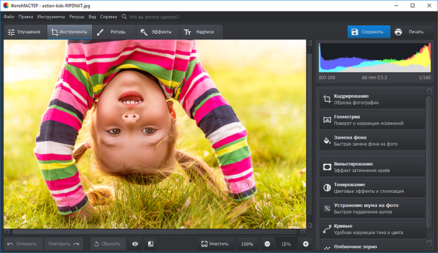Open Устранение шума на фото
This screenshot has width=438, height=253.
click(x=374, y=209)
